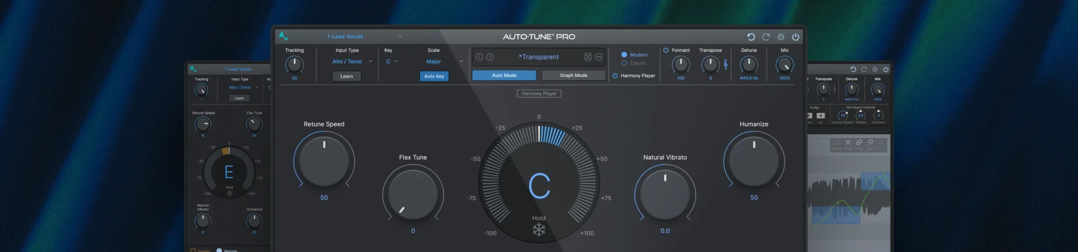
Task: Undo last change in main Auto-Tune window
Action: tap(751, 37)
